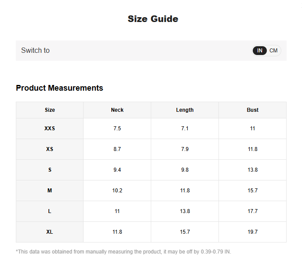Click the 'Switch to' label

pyautogui.click(x=35, y=51)
